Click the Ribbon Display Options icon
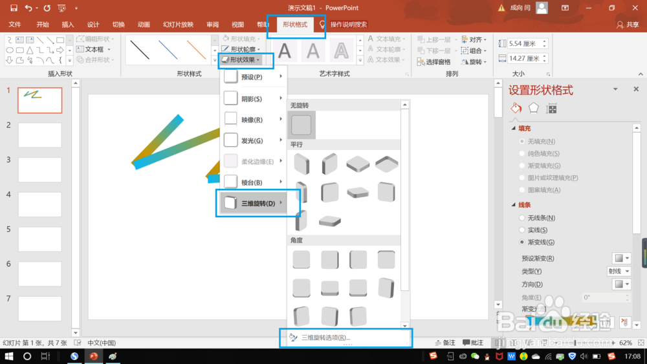Screen dimensions: 647x364 (x=565, y=8)
